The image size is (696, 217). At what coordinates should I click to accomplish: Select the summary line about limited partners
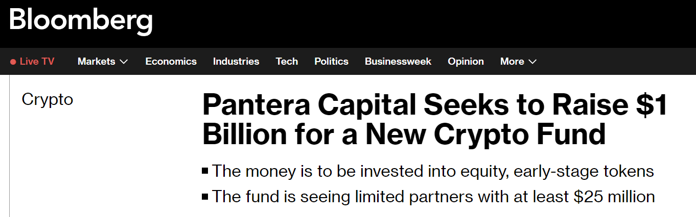[433, 196]
